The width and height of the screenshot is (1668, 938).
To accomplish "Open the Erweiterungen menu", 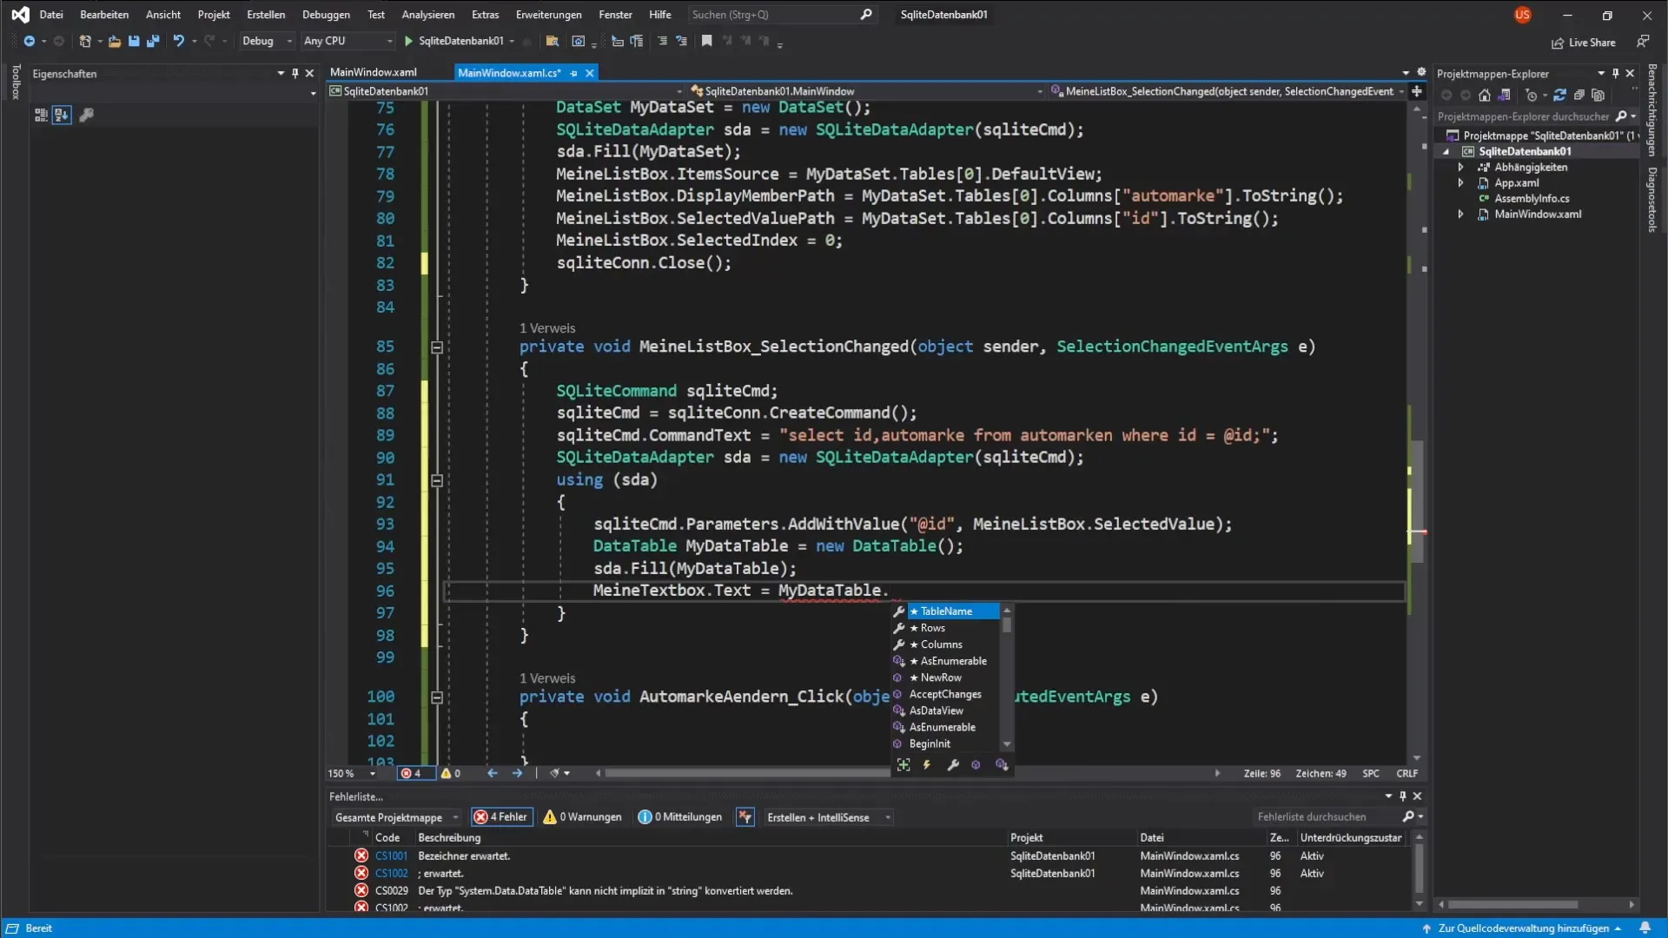I will 548,15.
